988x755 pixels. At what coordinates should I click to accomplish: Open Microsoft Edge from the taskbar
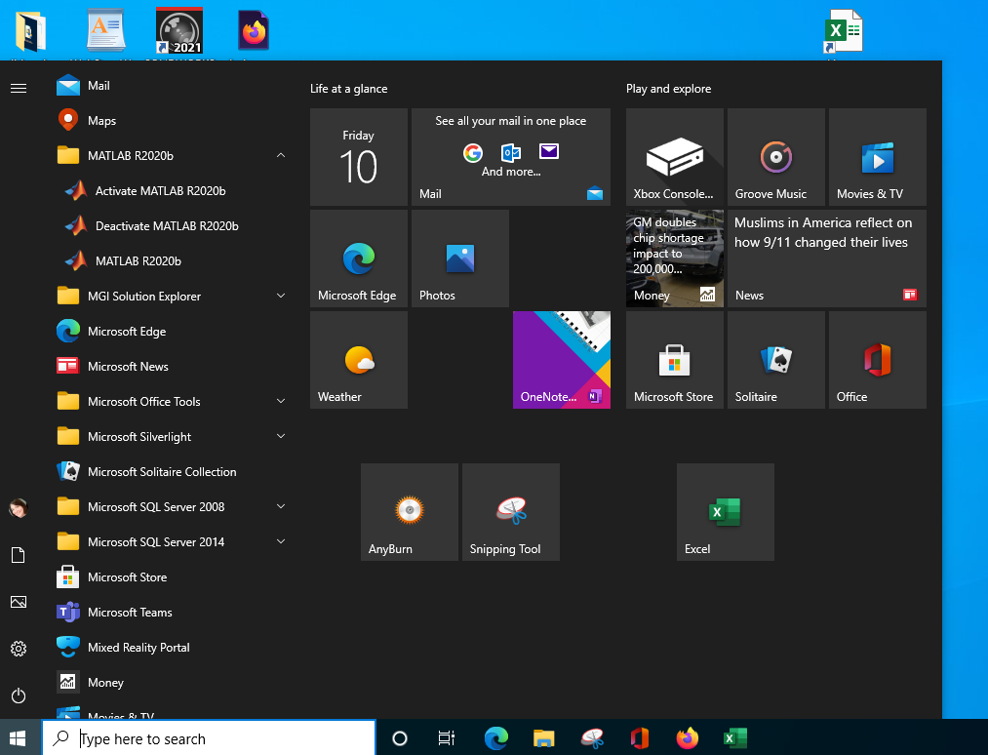click(495, 738)
